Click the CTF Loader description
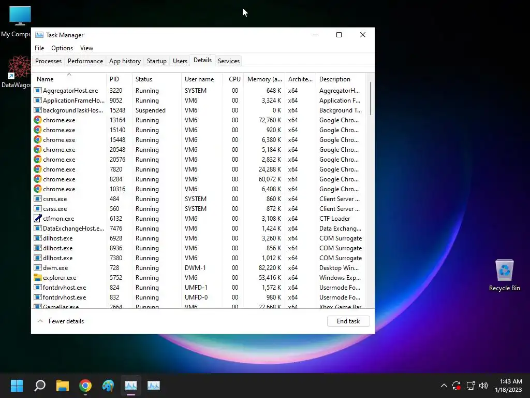The width and height of the screenshot is (530, 398). tap(334, 218)
